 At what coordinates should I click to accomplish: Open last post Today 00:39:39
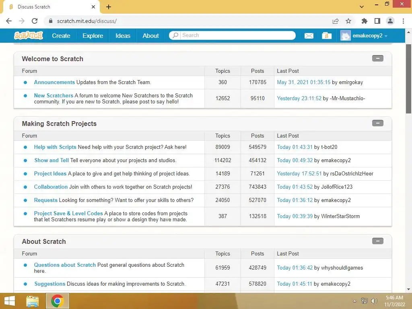295,216
